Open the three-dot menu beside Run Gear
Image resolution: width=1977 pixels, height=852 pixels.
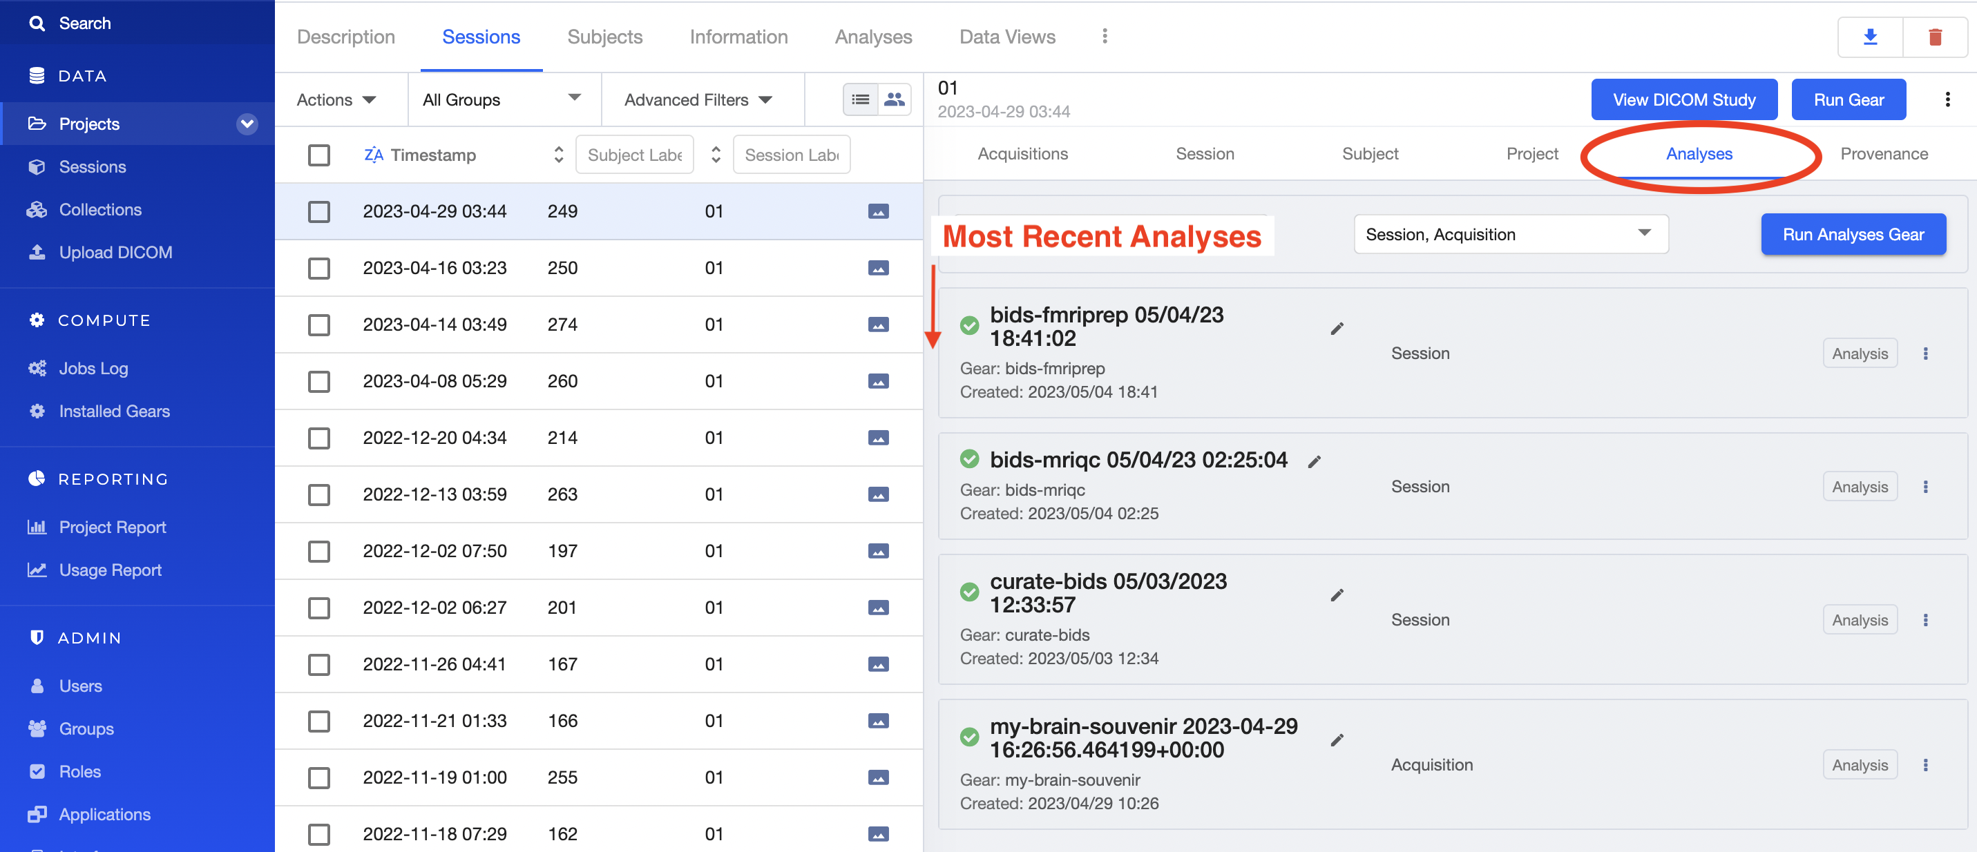click(1947, 99)
